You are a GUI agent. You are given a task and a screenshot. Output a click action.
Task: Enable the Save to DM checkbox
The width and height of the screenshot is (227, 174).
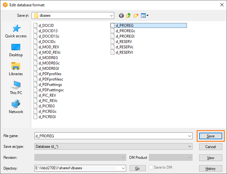[x=151, y=168]
